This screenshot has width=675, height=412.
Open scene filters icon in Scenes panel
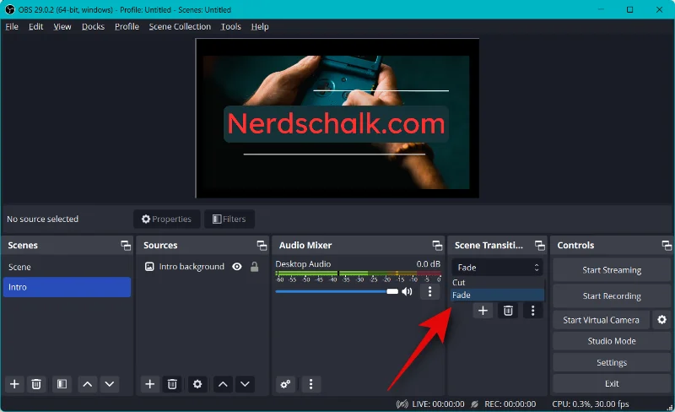tap(62, 383)
